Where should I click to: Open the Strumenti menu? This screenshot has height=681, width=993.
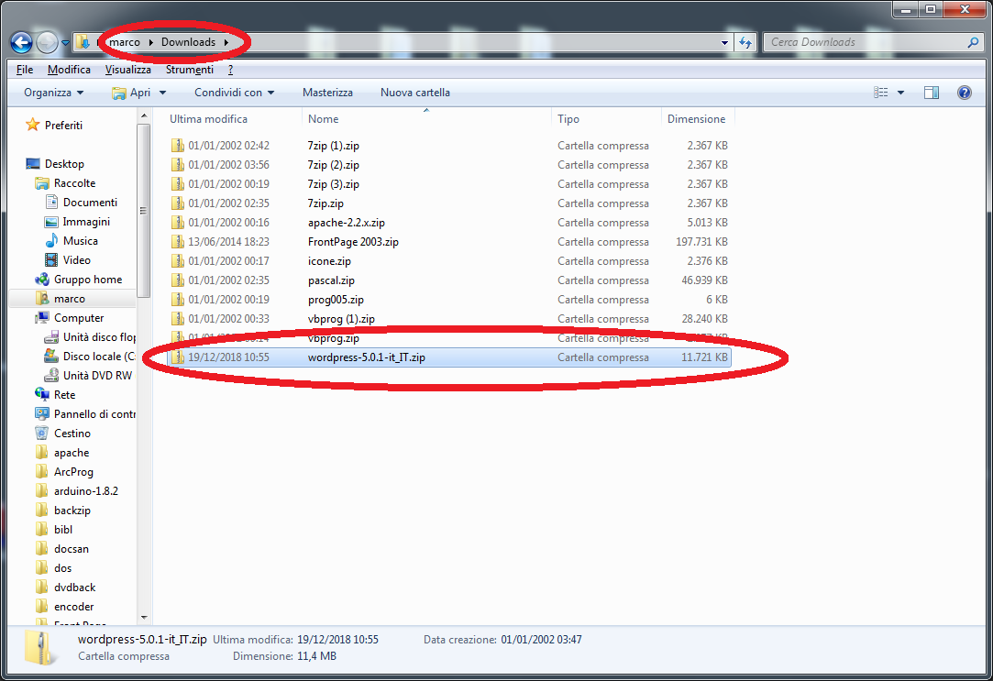click(x=189, y=70)
